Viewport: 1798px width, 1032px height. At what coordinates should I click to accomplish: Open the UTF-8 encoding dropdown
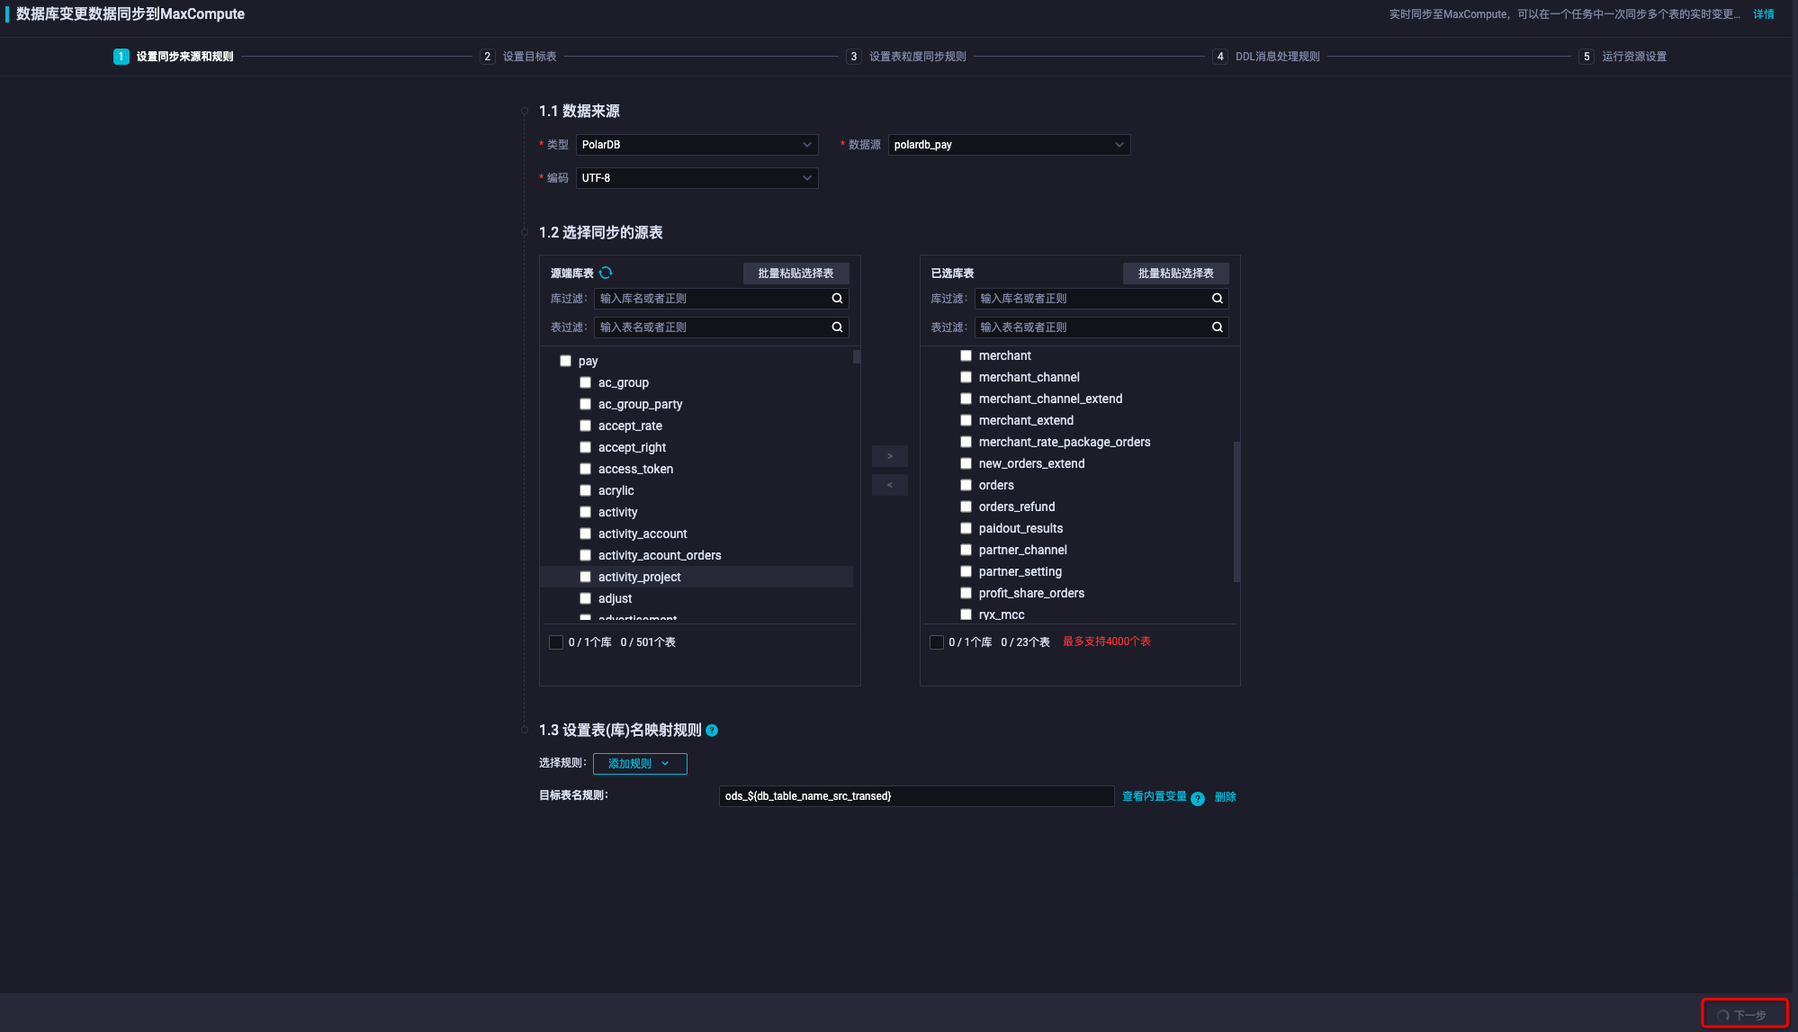coord(697,178)
